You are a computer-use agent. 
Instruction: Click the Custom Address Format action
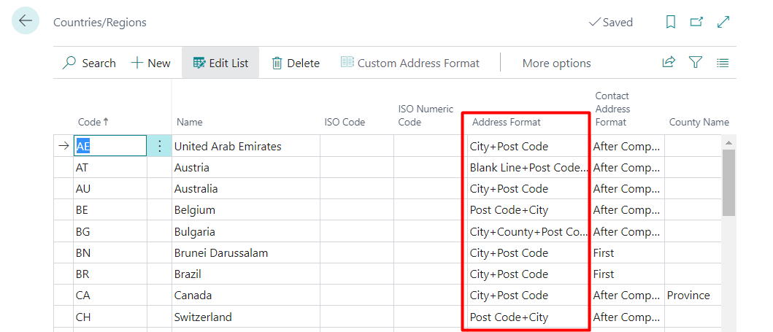tap(410, 63)
